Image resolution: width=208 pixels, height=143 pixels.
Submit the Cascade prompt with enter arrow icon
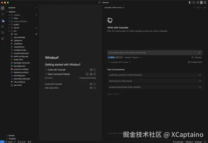(x=199, y=53)
